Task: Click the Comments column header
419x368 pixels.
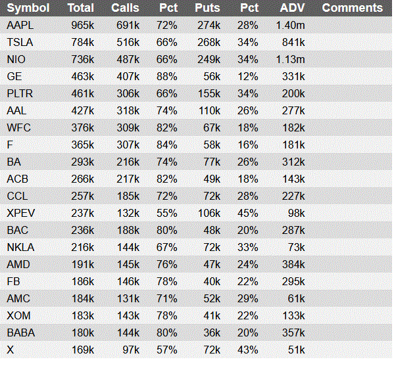Action: coord(353,9)
